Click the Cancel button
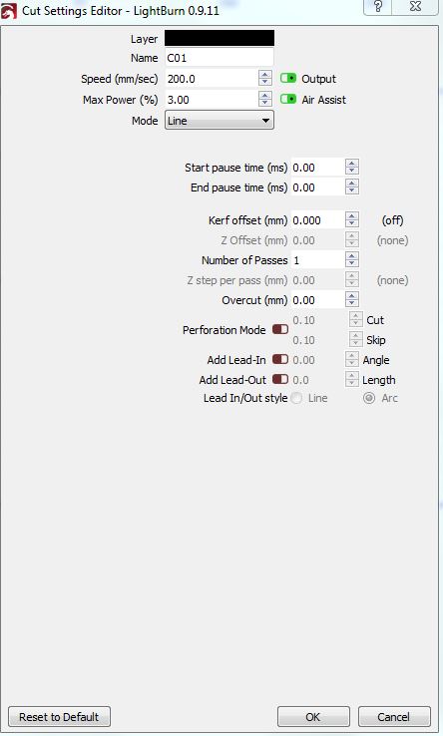 coord(394,717)
